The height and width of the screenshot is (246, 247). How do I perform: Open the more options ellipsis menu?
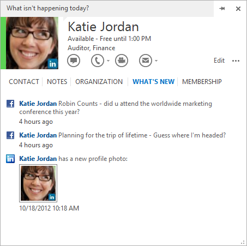[x=236, y=61]
